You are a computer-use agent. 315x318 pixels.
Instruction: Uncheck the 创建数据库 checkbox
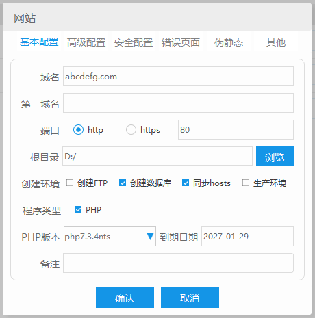pyautogui.click(x=123, y=183)
